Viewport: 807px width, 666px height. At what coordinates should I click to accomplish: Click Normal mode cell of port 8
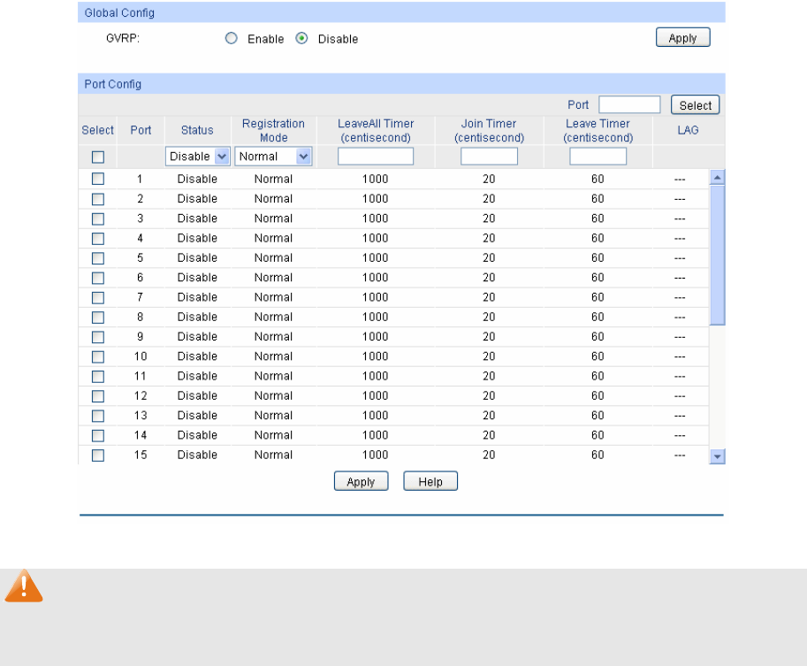click(x=273, y=318)
